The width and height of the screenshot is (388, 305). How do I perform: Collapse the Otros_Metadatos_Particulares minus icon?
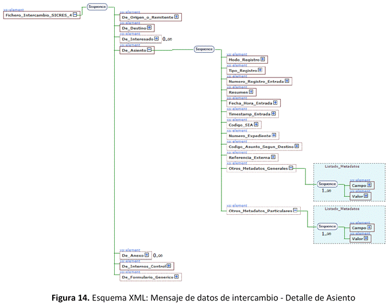point(295,210)
